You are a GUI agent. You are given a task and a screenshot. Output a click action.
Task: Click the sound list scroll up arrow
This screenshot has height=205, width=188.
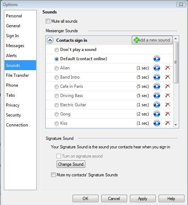tap(176, 39)
